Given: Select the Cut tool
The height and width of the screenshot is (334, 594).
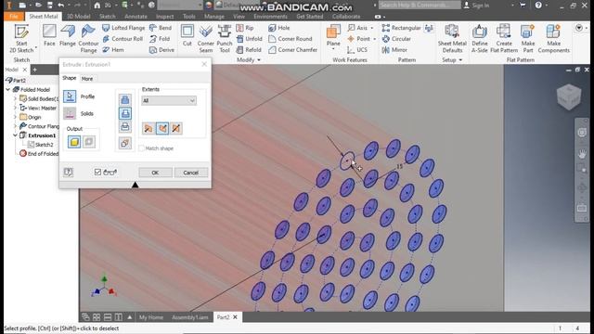Looking at the screenshot, I should 187,35.
